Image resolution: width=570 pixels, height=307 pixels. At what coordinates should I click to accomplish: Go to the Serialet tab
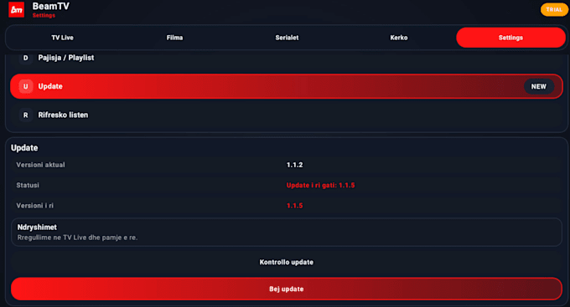pos(287,38)
